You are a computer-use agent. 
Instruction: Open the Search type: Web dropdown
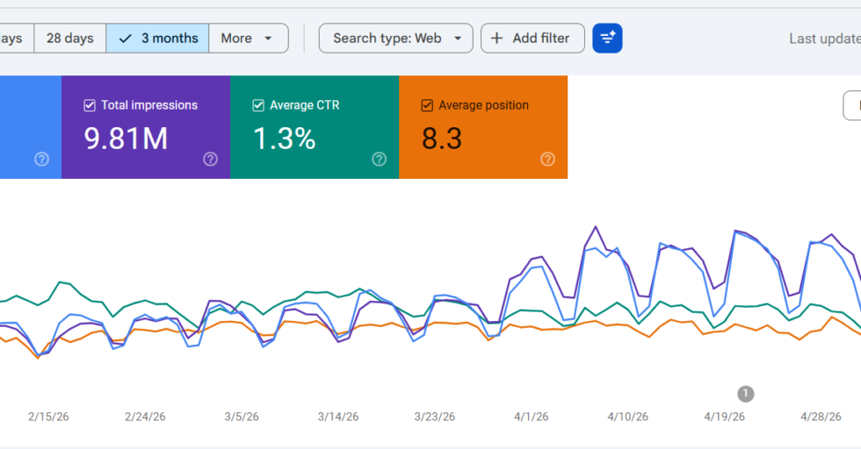396,39
